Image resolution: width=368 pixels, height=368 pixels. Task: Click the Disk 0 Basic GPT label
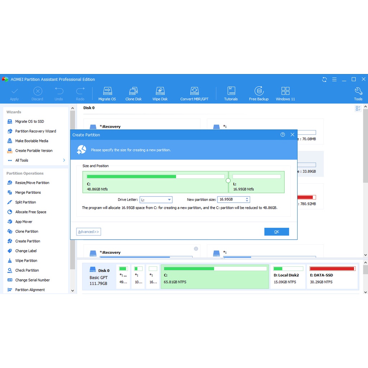click(99, 277)
